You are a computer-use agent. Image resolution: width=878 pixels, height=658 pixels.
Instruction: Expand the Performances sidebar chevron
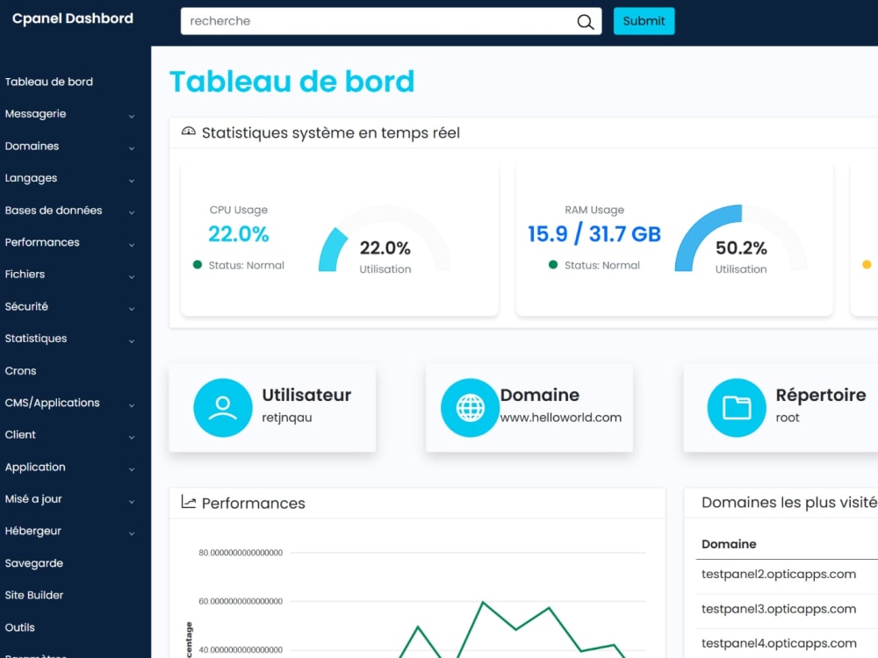pos(132,245)
